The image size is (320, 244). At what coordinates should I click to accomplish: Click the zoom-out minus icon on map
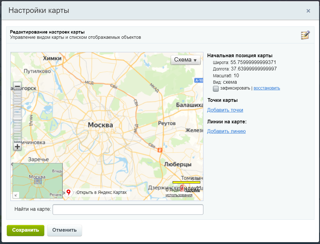click(x=17, y=86)
